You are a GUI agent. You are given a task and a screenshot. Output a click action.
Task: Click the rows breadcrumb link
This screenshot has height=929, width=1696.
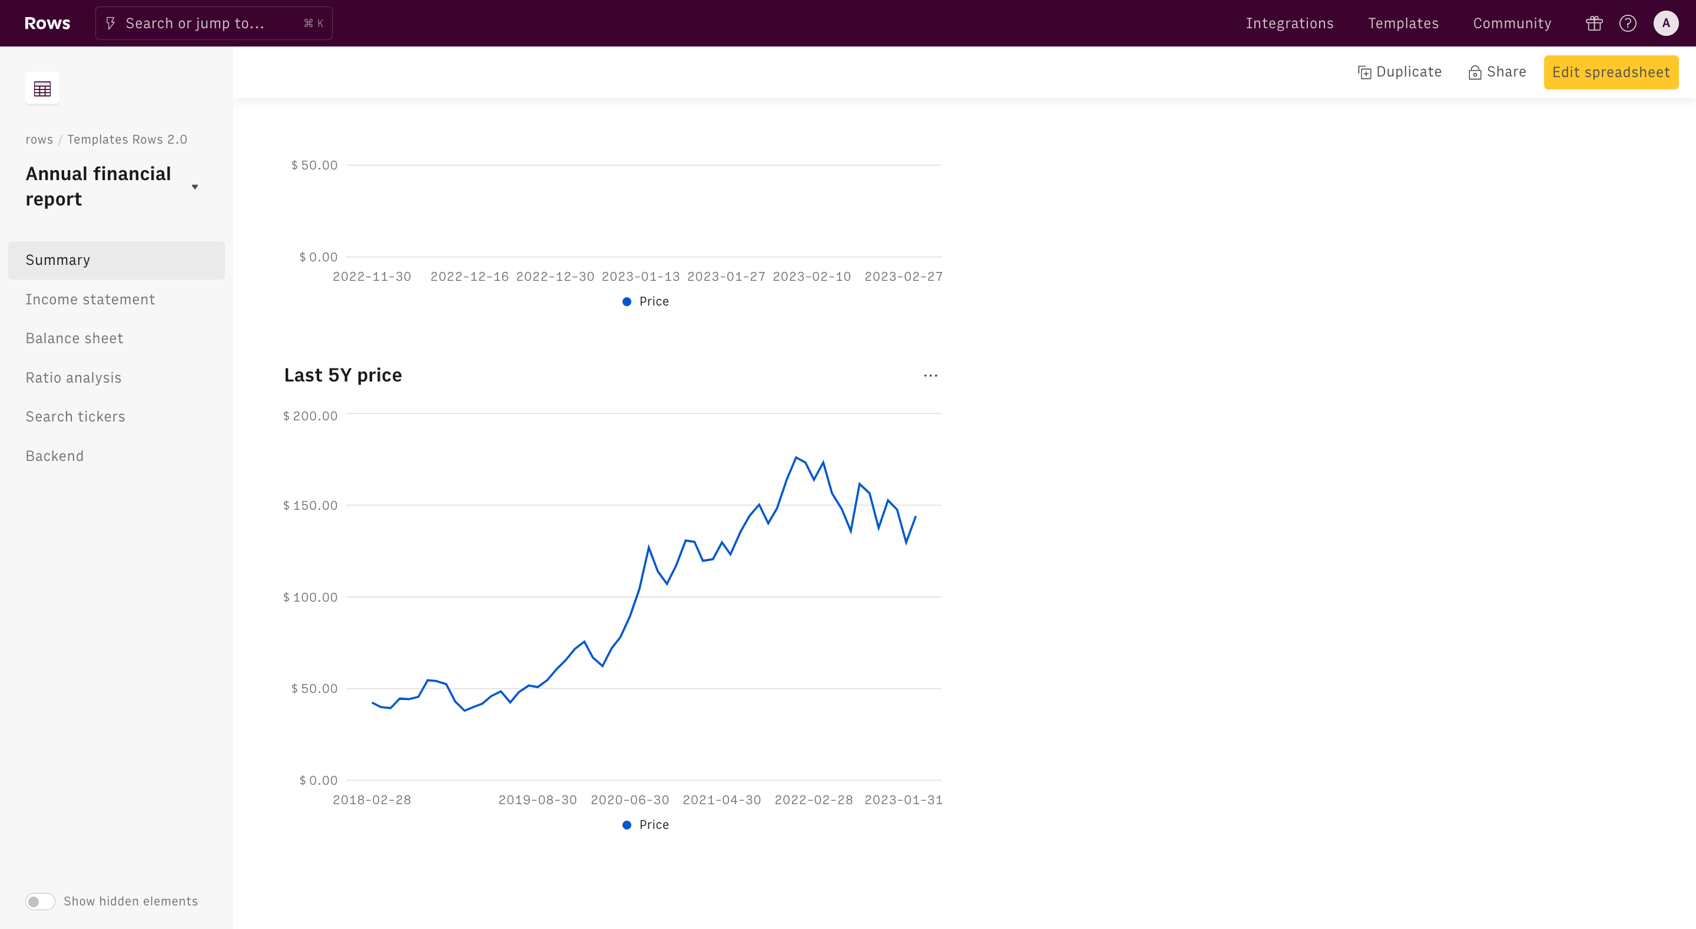coord(39,140)
